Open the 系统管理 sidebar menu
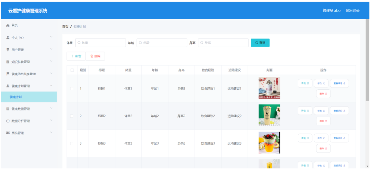 click(29, 133)
